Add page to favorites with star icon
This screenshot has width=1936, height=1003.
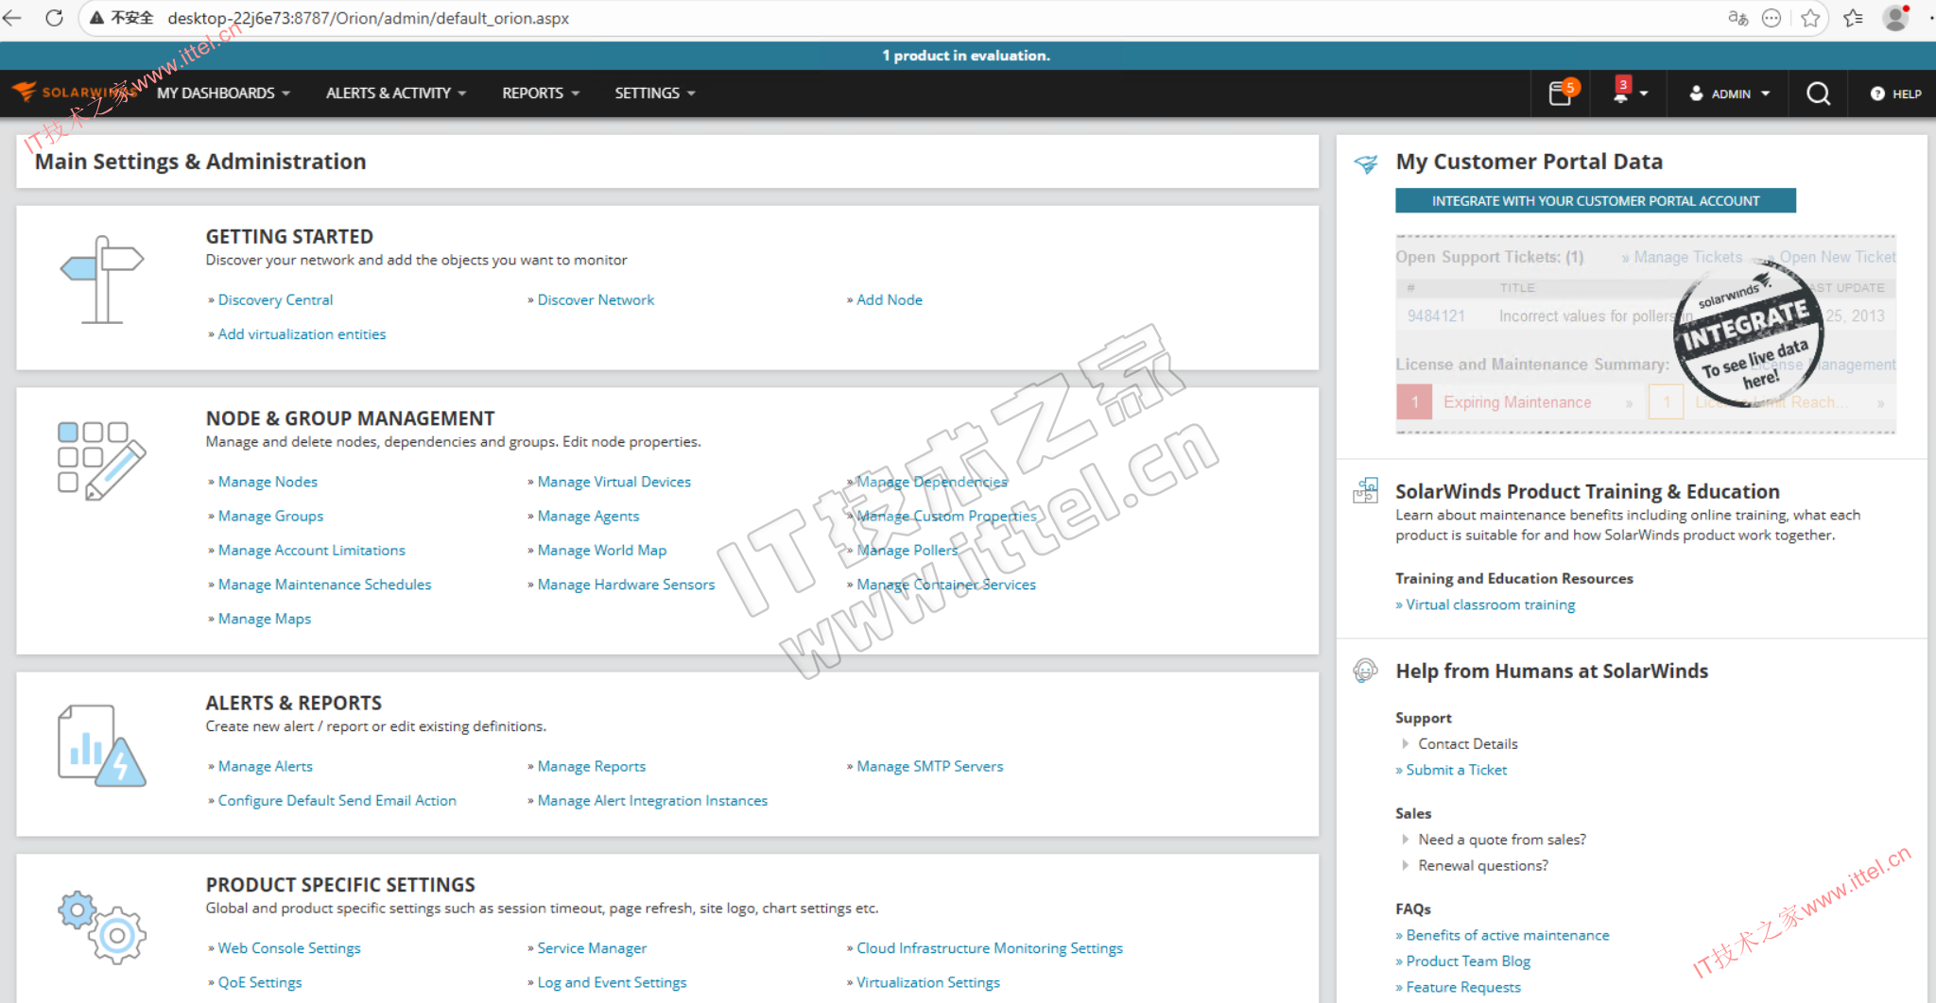[x=1810, y=18]
